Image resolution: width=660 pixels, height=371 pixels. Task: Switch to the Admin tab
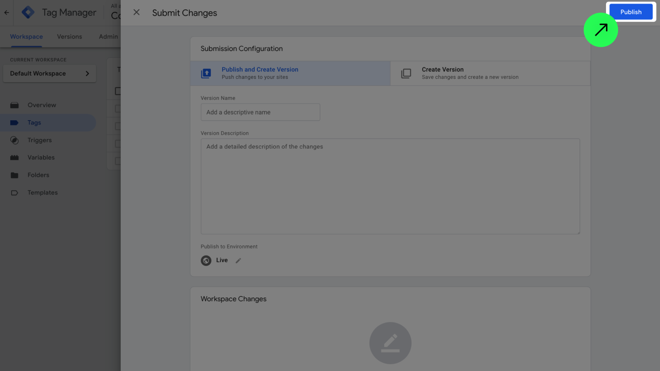click(108, 37)
